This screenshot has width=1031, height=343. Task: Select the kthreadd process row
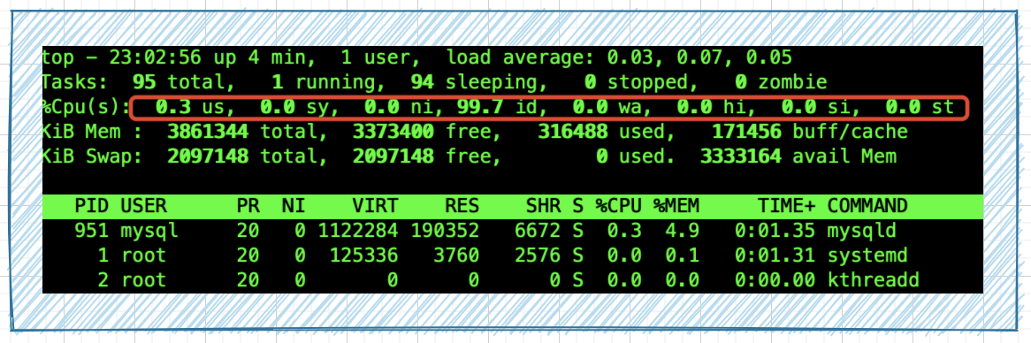[512, 280]
